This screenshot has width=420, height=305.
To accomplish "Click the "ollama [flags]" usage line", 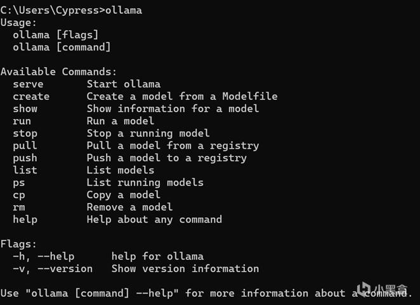I will 56,35.
